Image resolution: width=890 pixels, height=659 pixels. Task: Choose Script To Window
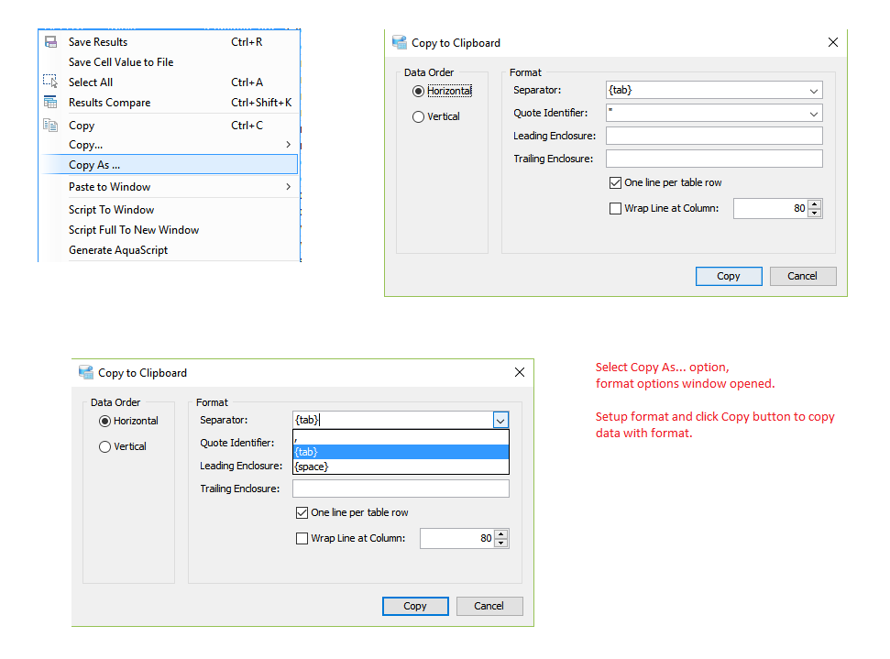pos(170,210)
